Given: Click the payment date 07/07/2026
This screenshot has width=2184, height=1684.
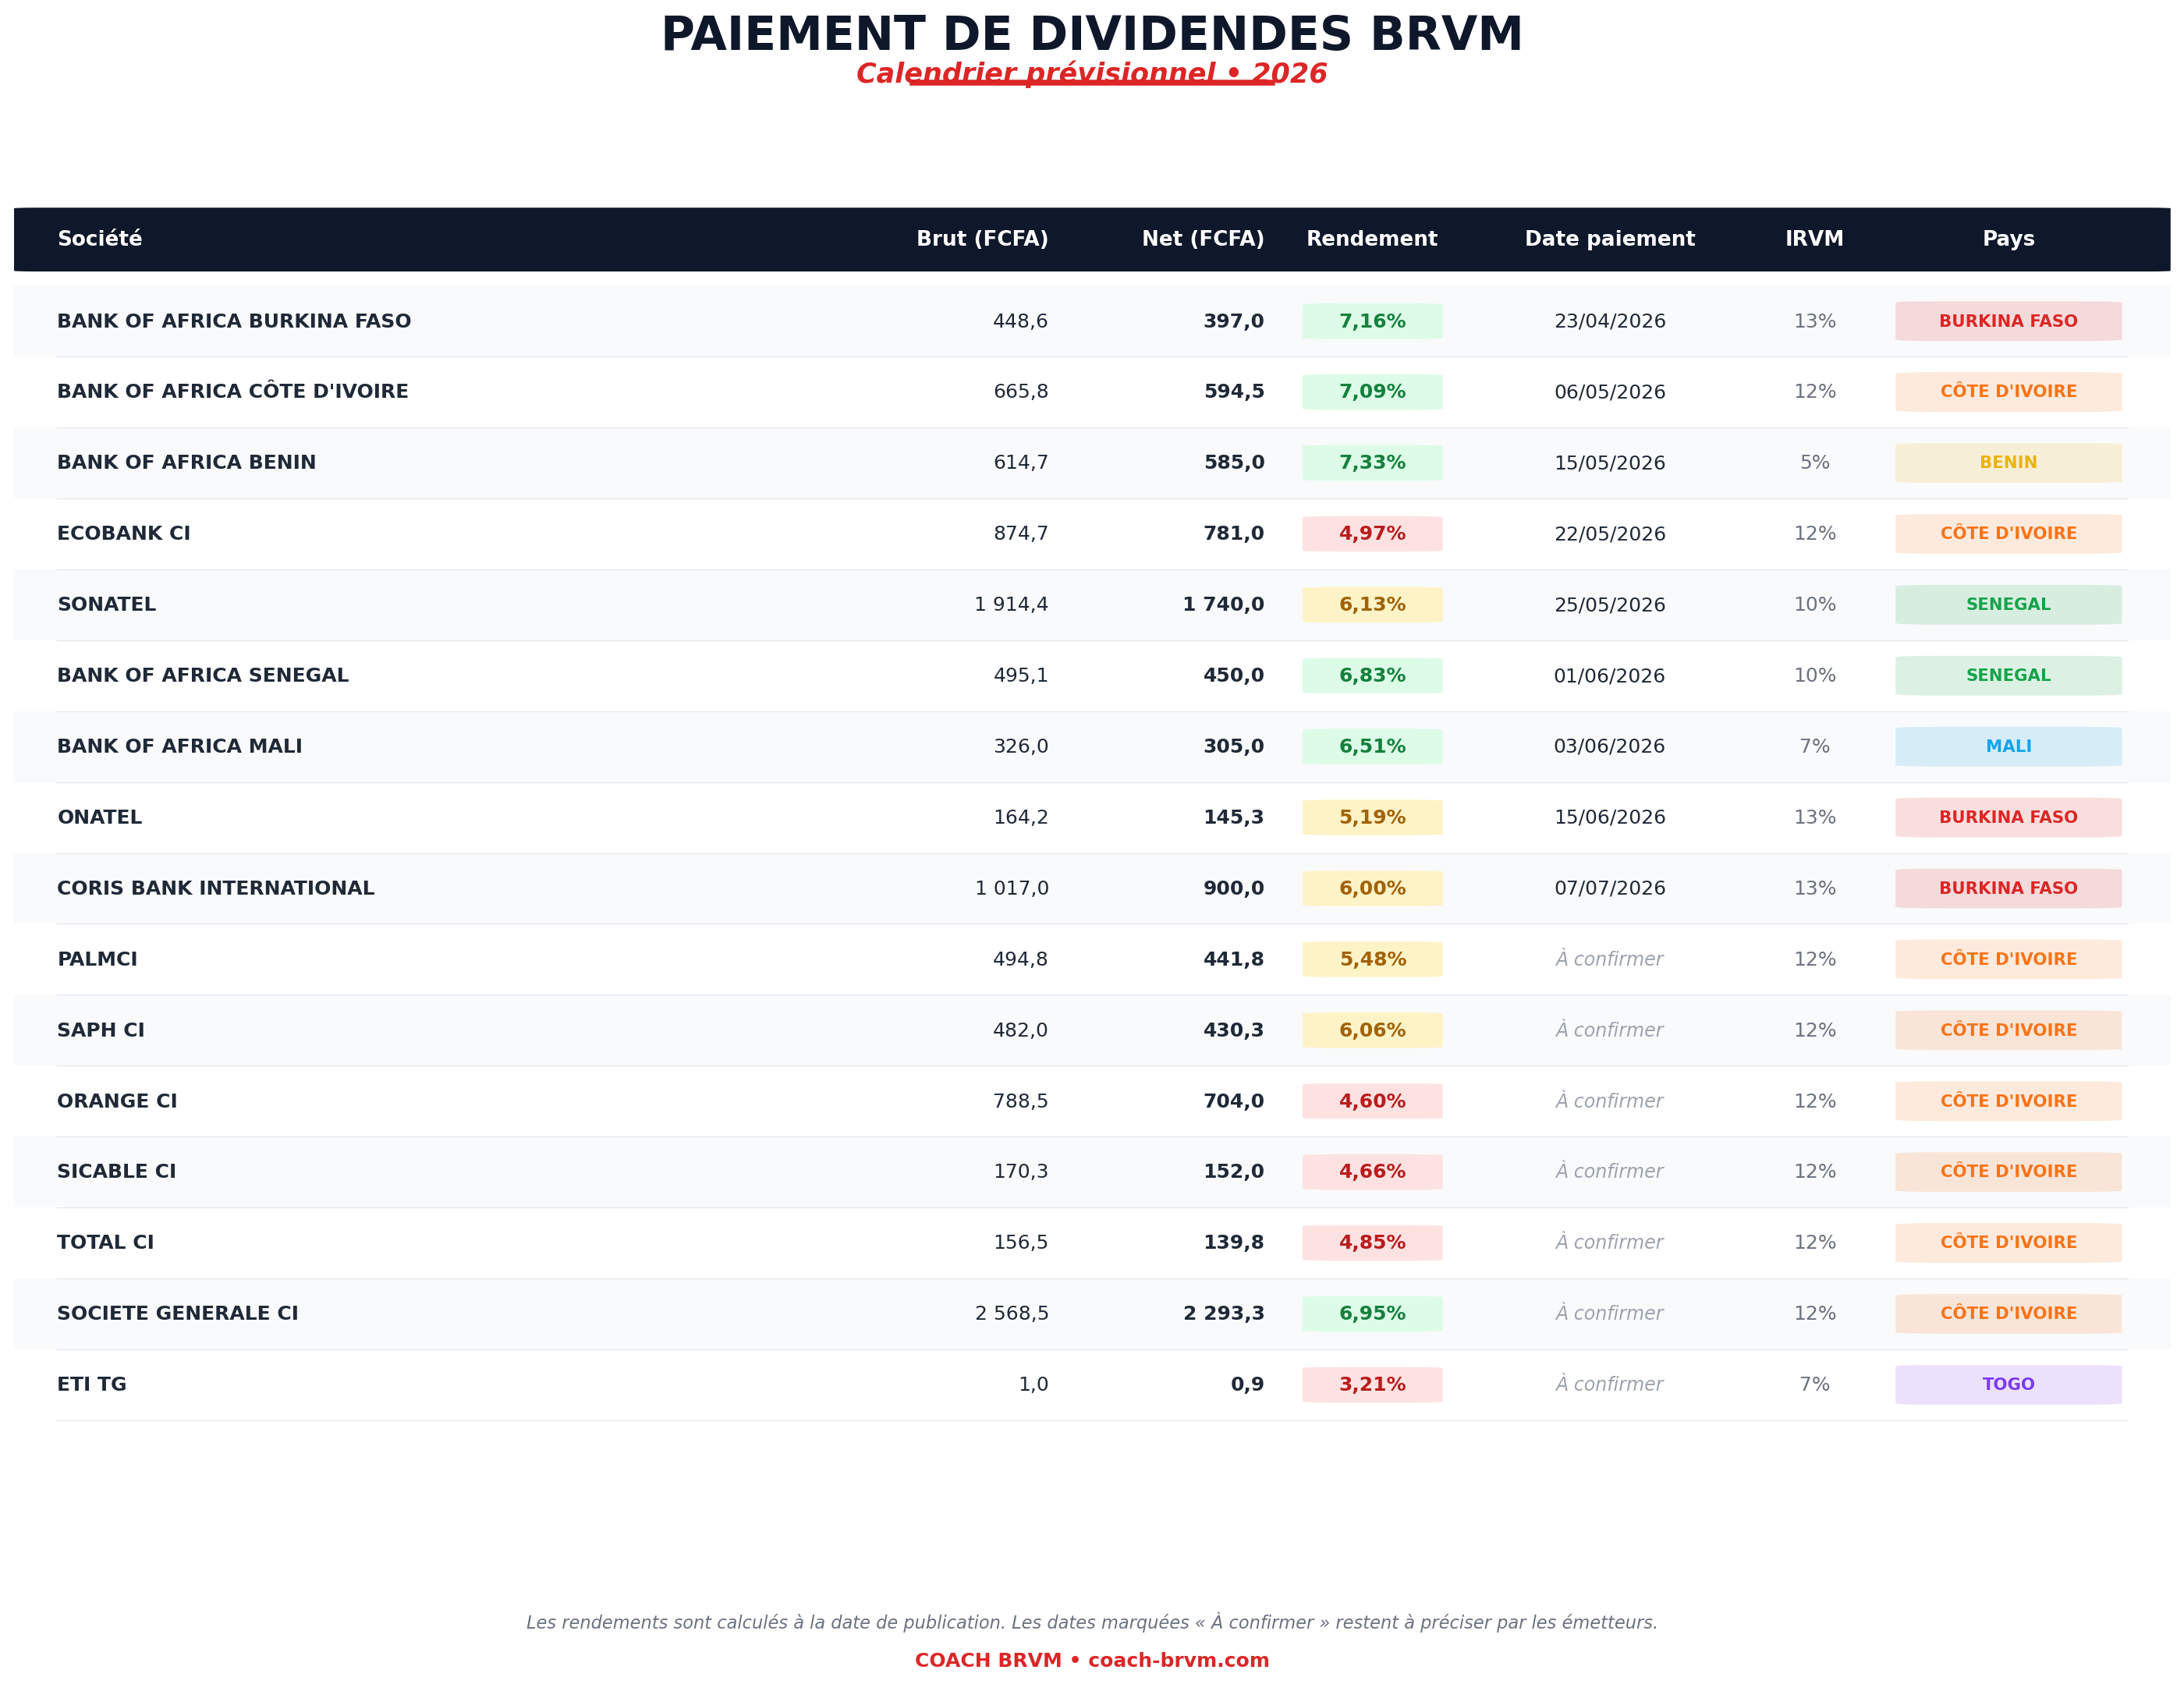Looking at the screenshot, I should pos(1610,888).
